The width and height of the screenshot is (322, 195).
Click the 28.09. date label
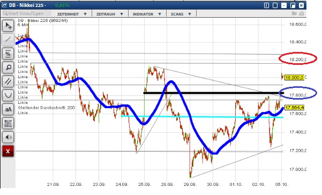click(167, 184)
